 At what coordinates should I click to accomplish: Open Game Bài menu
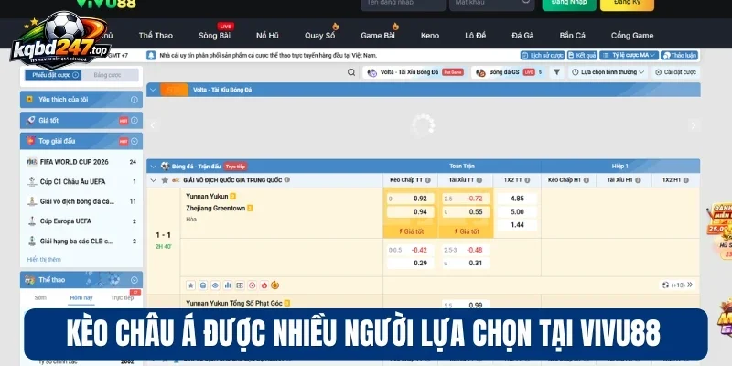click(x=378, y=36)
